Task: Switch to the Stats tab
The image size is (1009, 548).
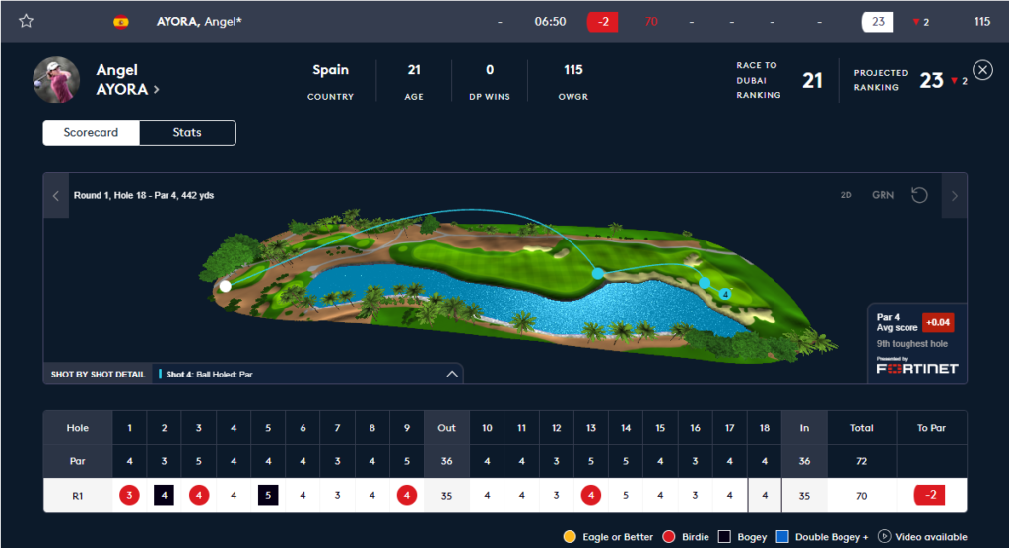Action: tap(187, 133)
